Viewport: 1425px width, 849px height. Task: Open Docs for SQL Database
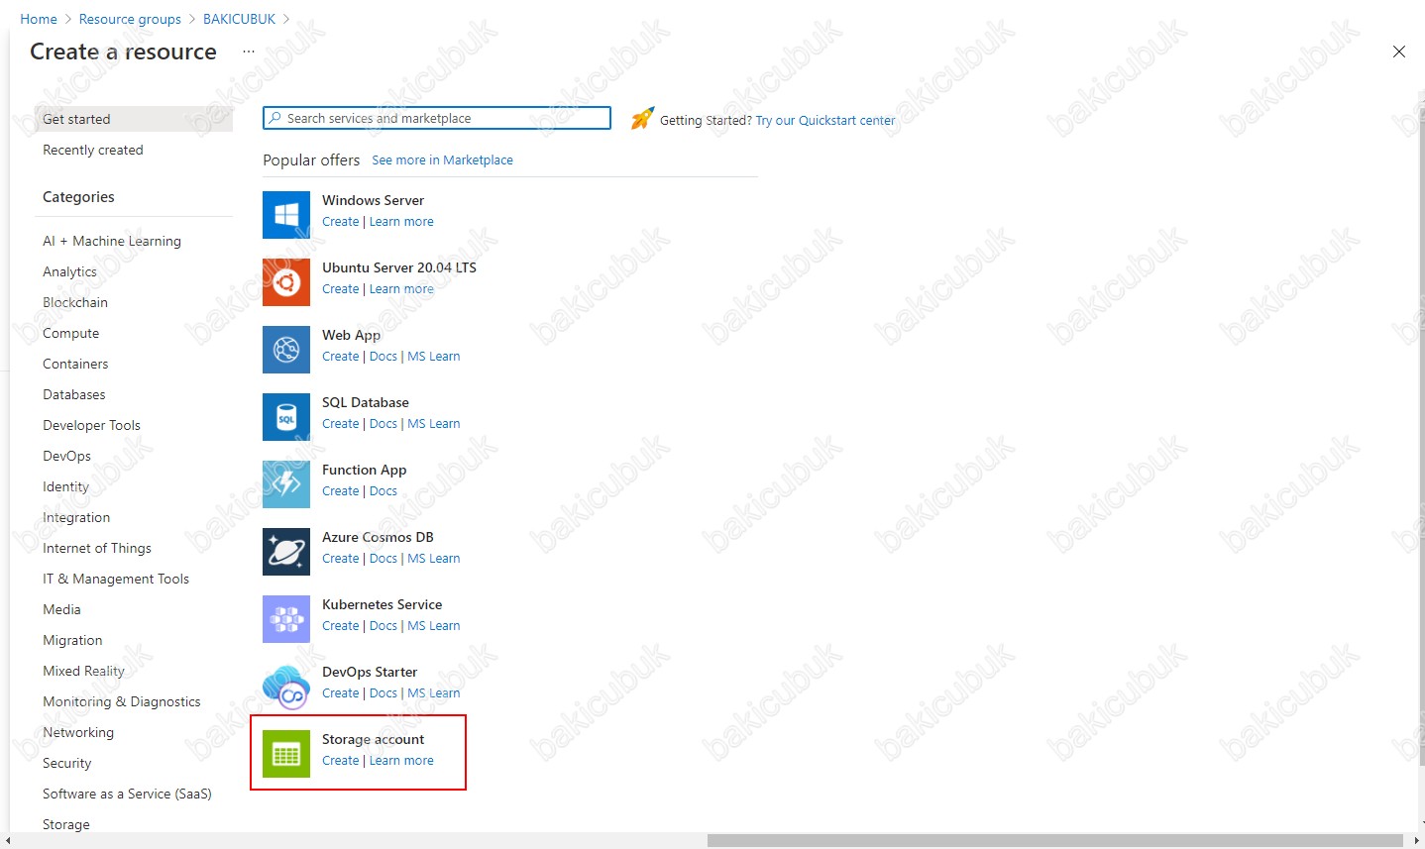[x=384, y=424]
